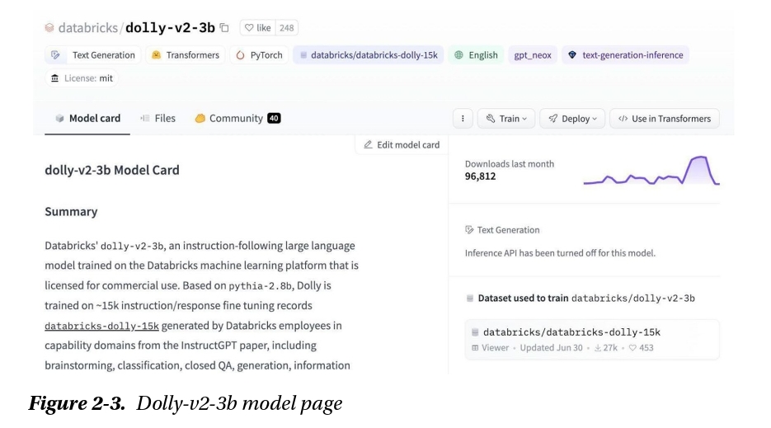Screen dimensions: 771x428
Task: Follow the databricks-dolly-15k link in the summary
Action: [x=101, y=326]
